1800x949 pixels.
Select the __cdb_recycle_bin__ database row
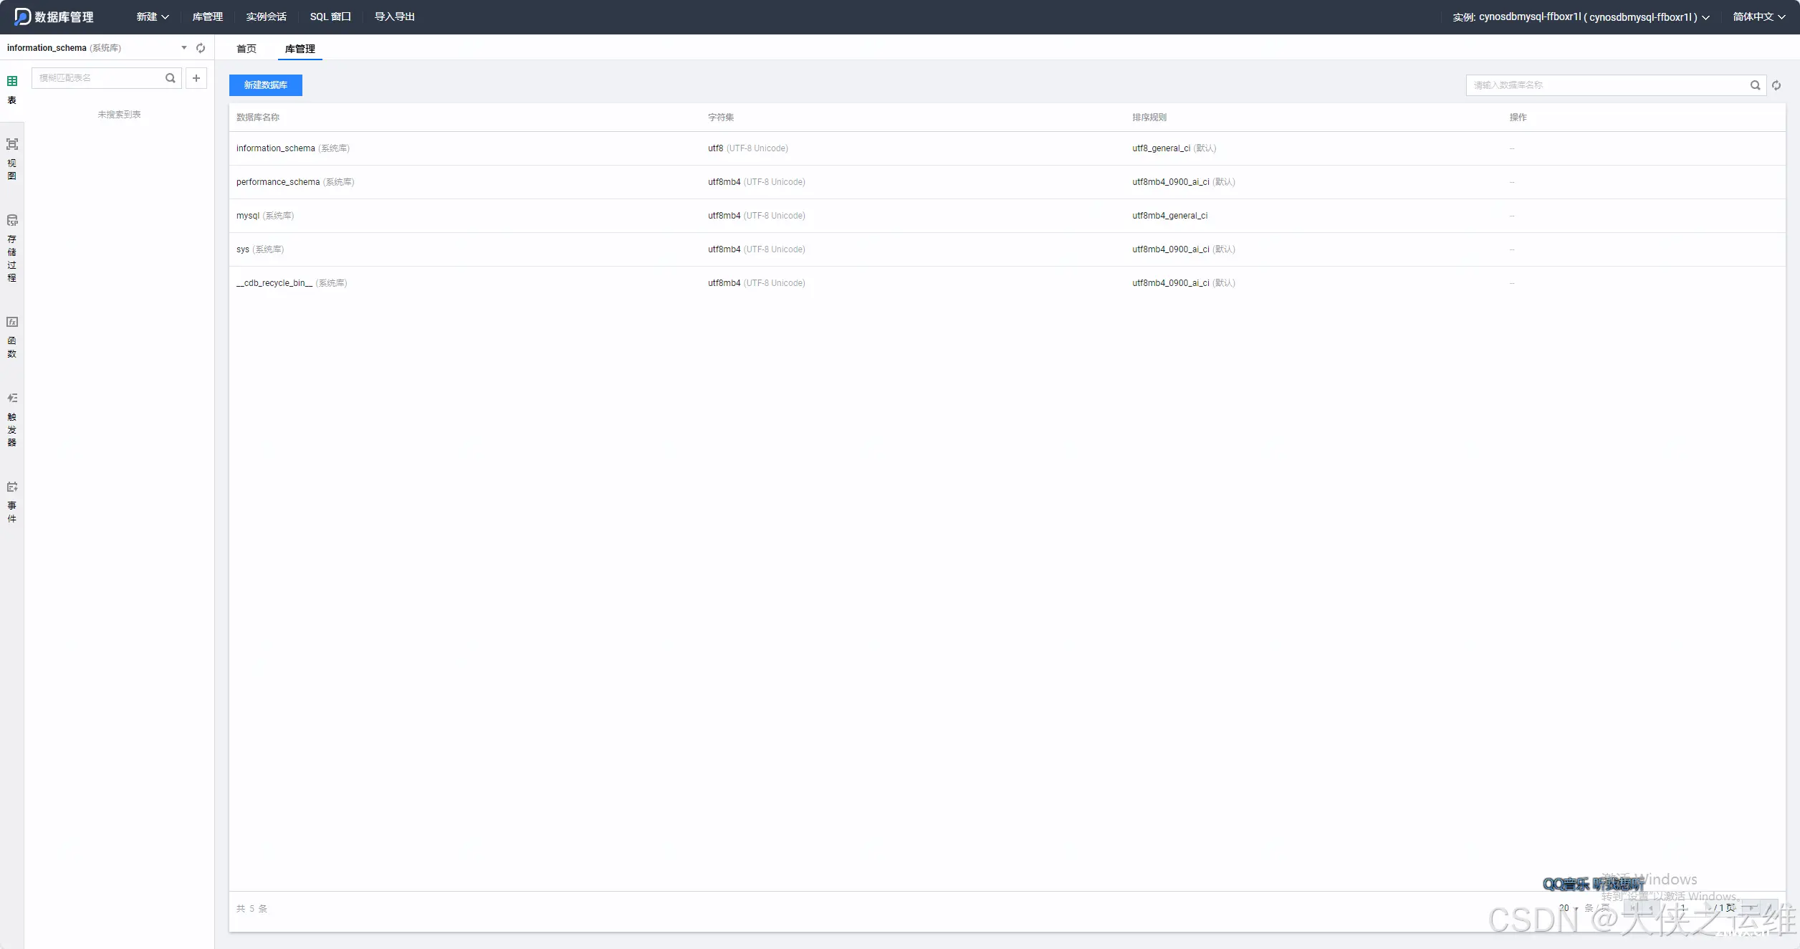pos(1007,283)
